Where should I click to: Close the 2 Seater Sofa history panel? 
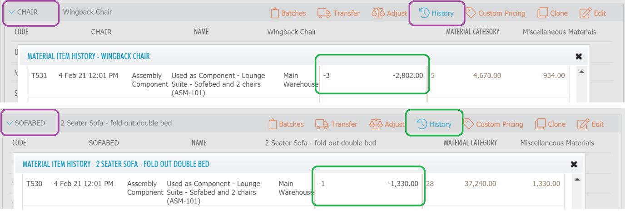[x=574, y=164]
